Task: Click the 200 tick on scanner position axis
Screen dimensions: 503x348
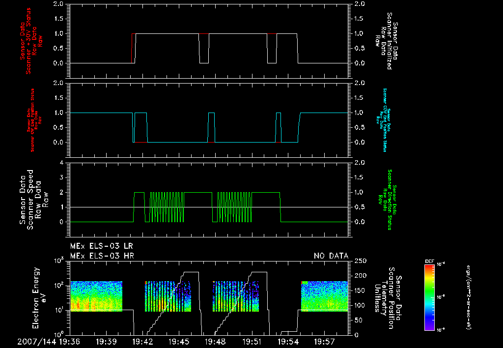Action: pyautogui.click(x=361, y=276)
